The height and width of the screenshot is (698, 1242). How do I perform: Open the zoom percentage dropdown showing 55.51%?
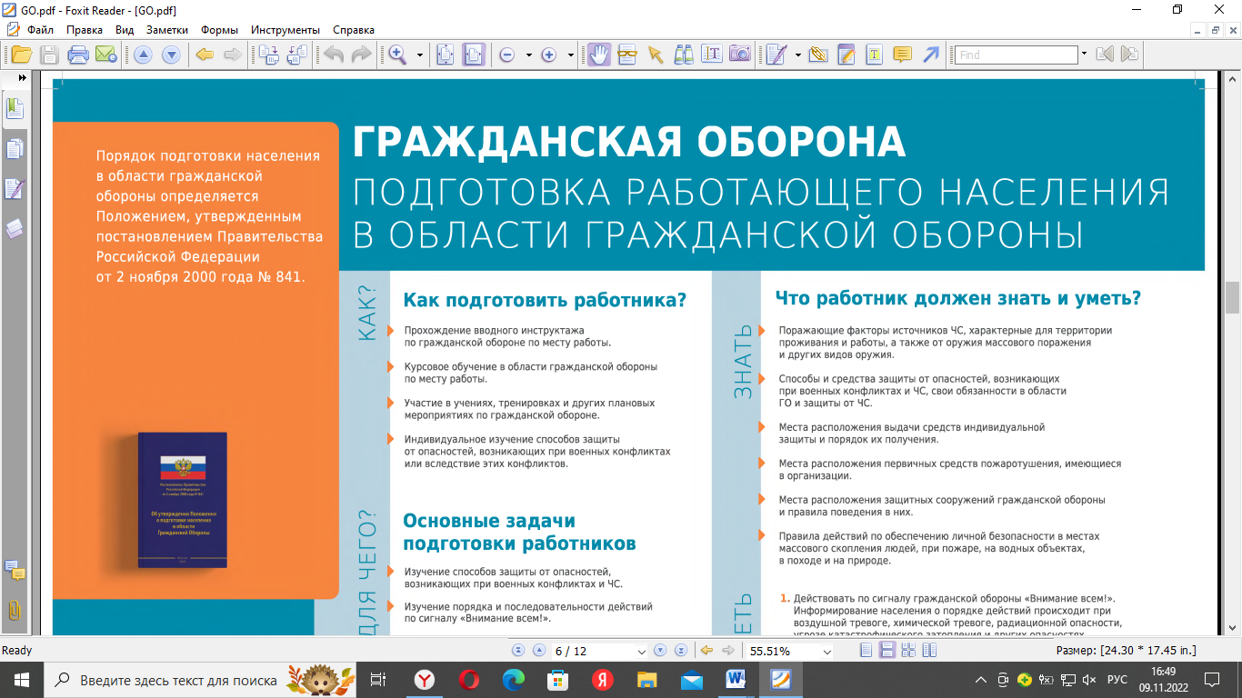tap(826, 652)
